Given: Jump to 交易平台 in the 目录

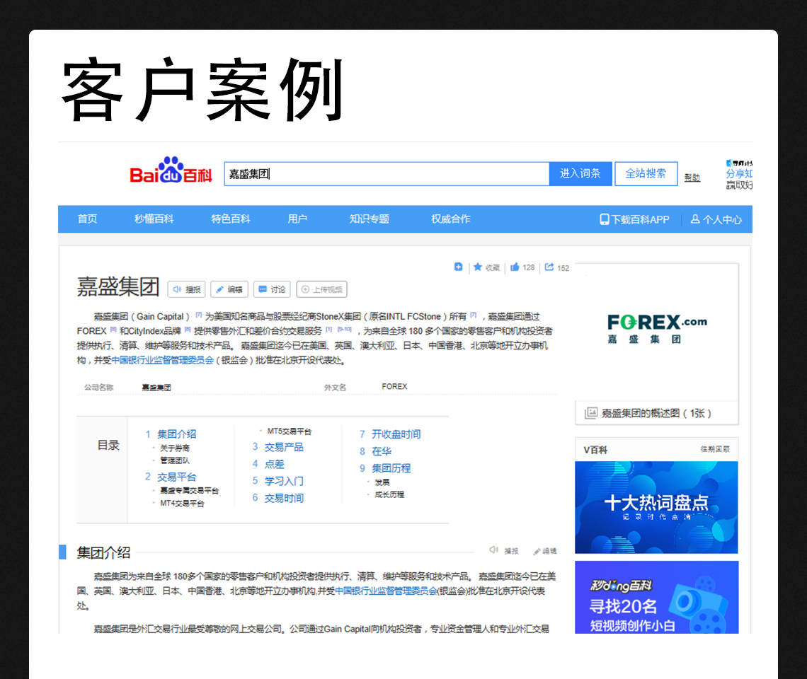Looking at the screenshot, I should pos(176,477).
